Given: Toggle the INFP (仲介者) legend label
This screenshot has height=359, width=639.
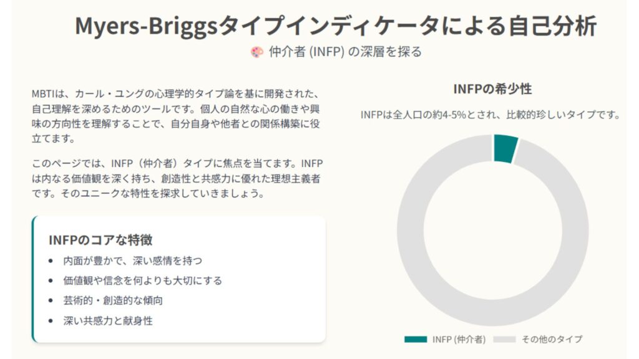Looking at the screenshot, I should tap(458, 339).
